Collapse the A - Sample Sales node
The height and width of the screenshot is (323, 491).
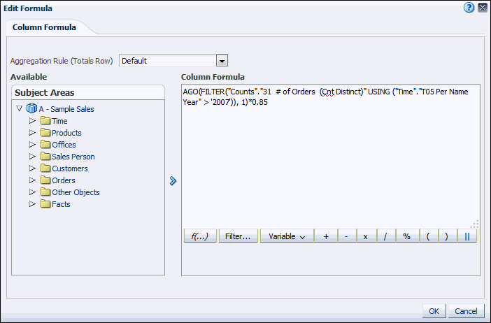[x=20, y=109]
